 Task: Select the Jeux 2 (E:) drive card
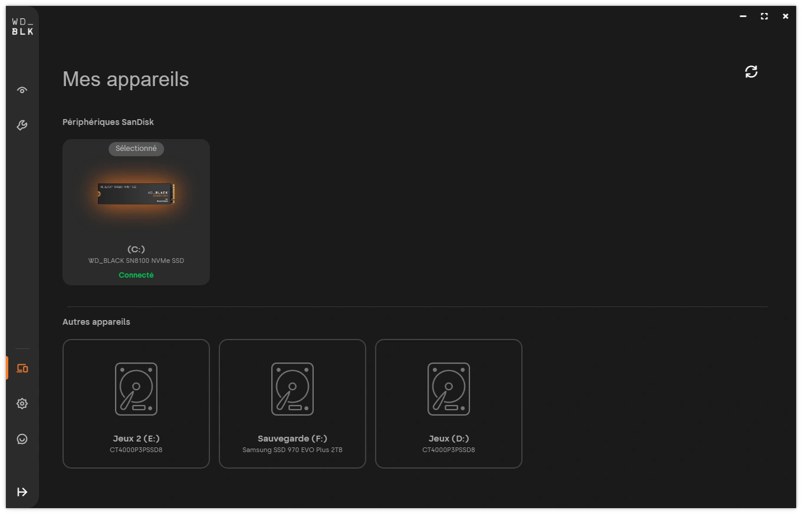pos(136,404)
